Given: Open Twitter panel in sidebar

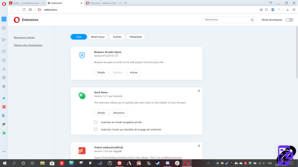Looking at the screenshot, I should [4, 98].
